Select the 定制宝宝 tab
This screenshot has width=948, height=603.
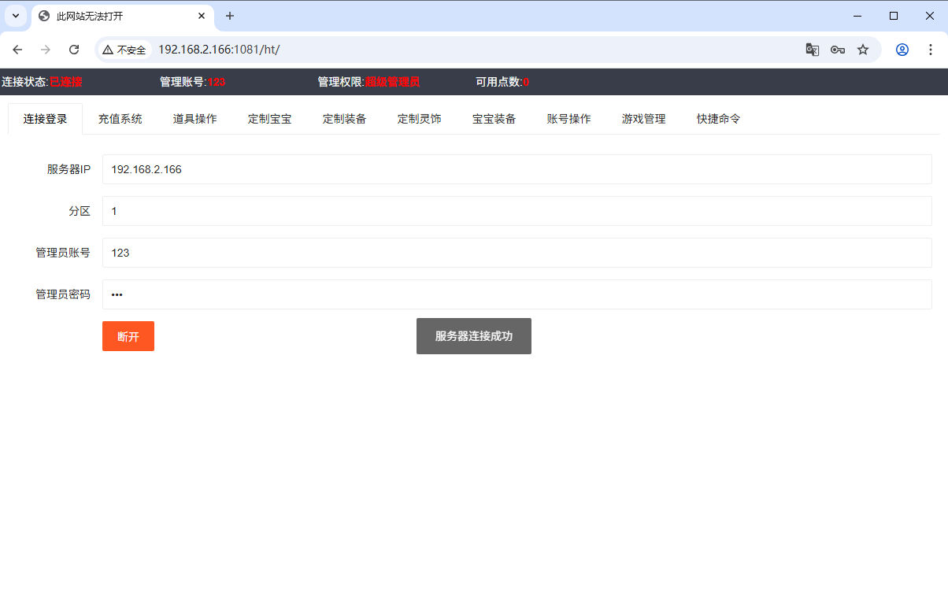(x=269, y=119)
